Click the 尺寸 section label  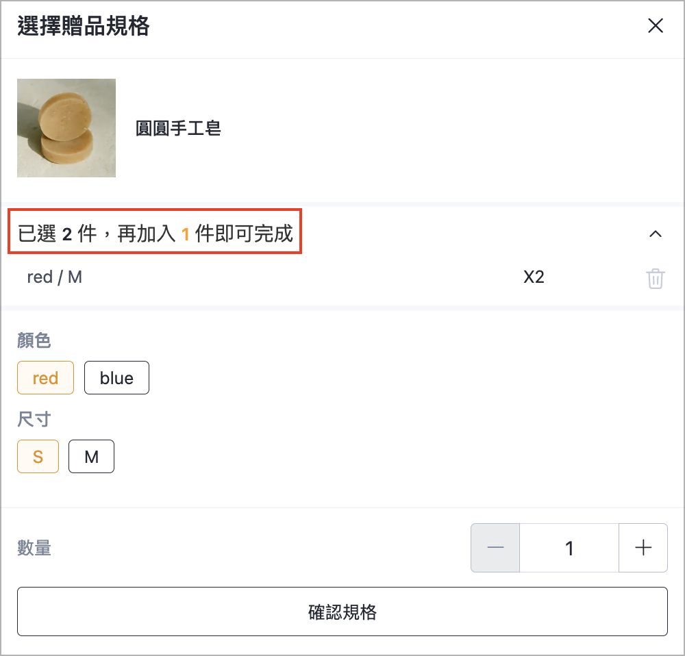click(x=34, y=419)
